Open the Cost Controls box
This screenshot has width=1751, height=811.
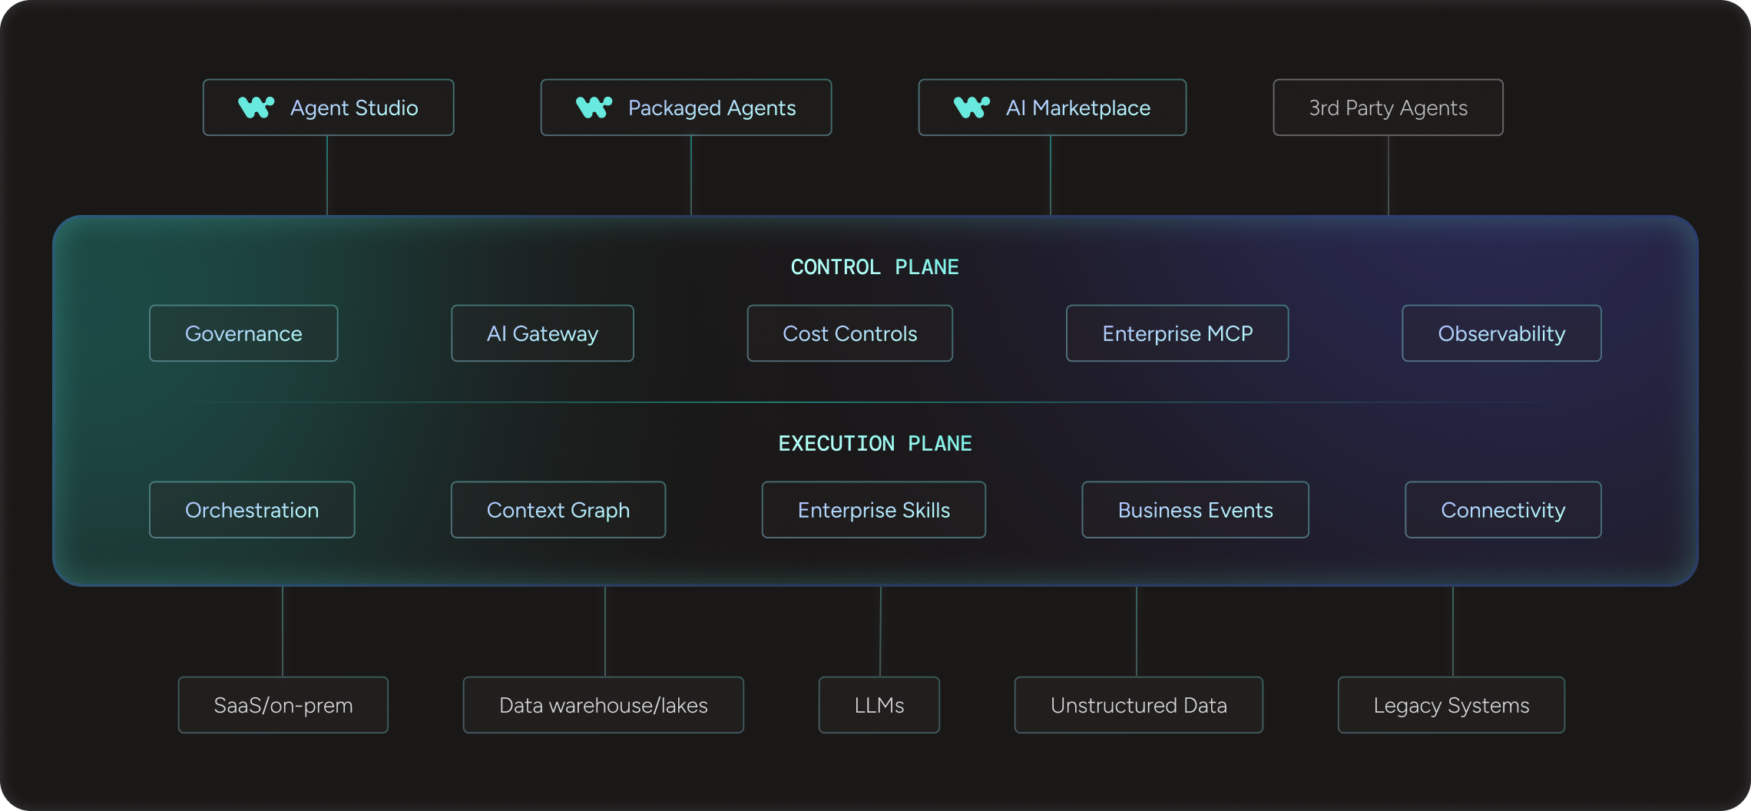click(x=850, y=333)
